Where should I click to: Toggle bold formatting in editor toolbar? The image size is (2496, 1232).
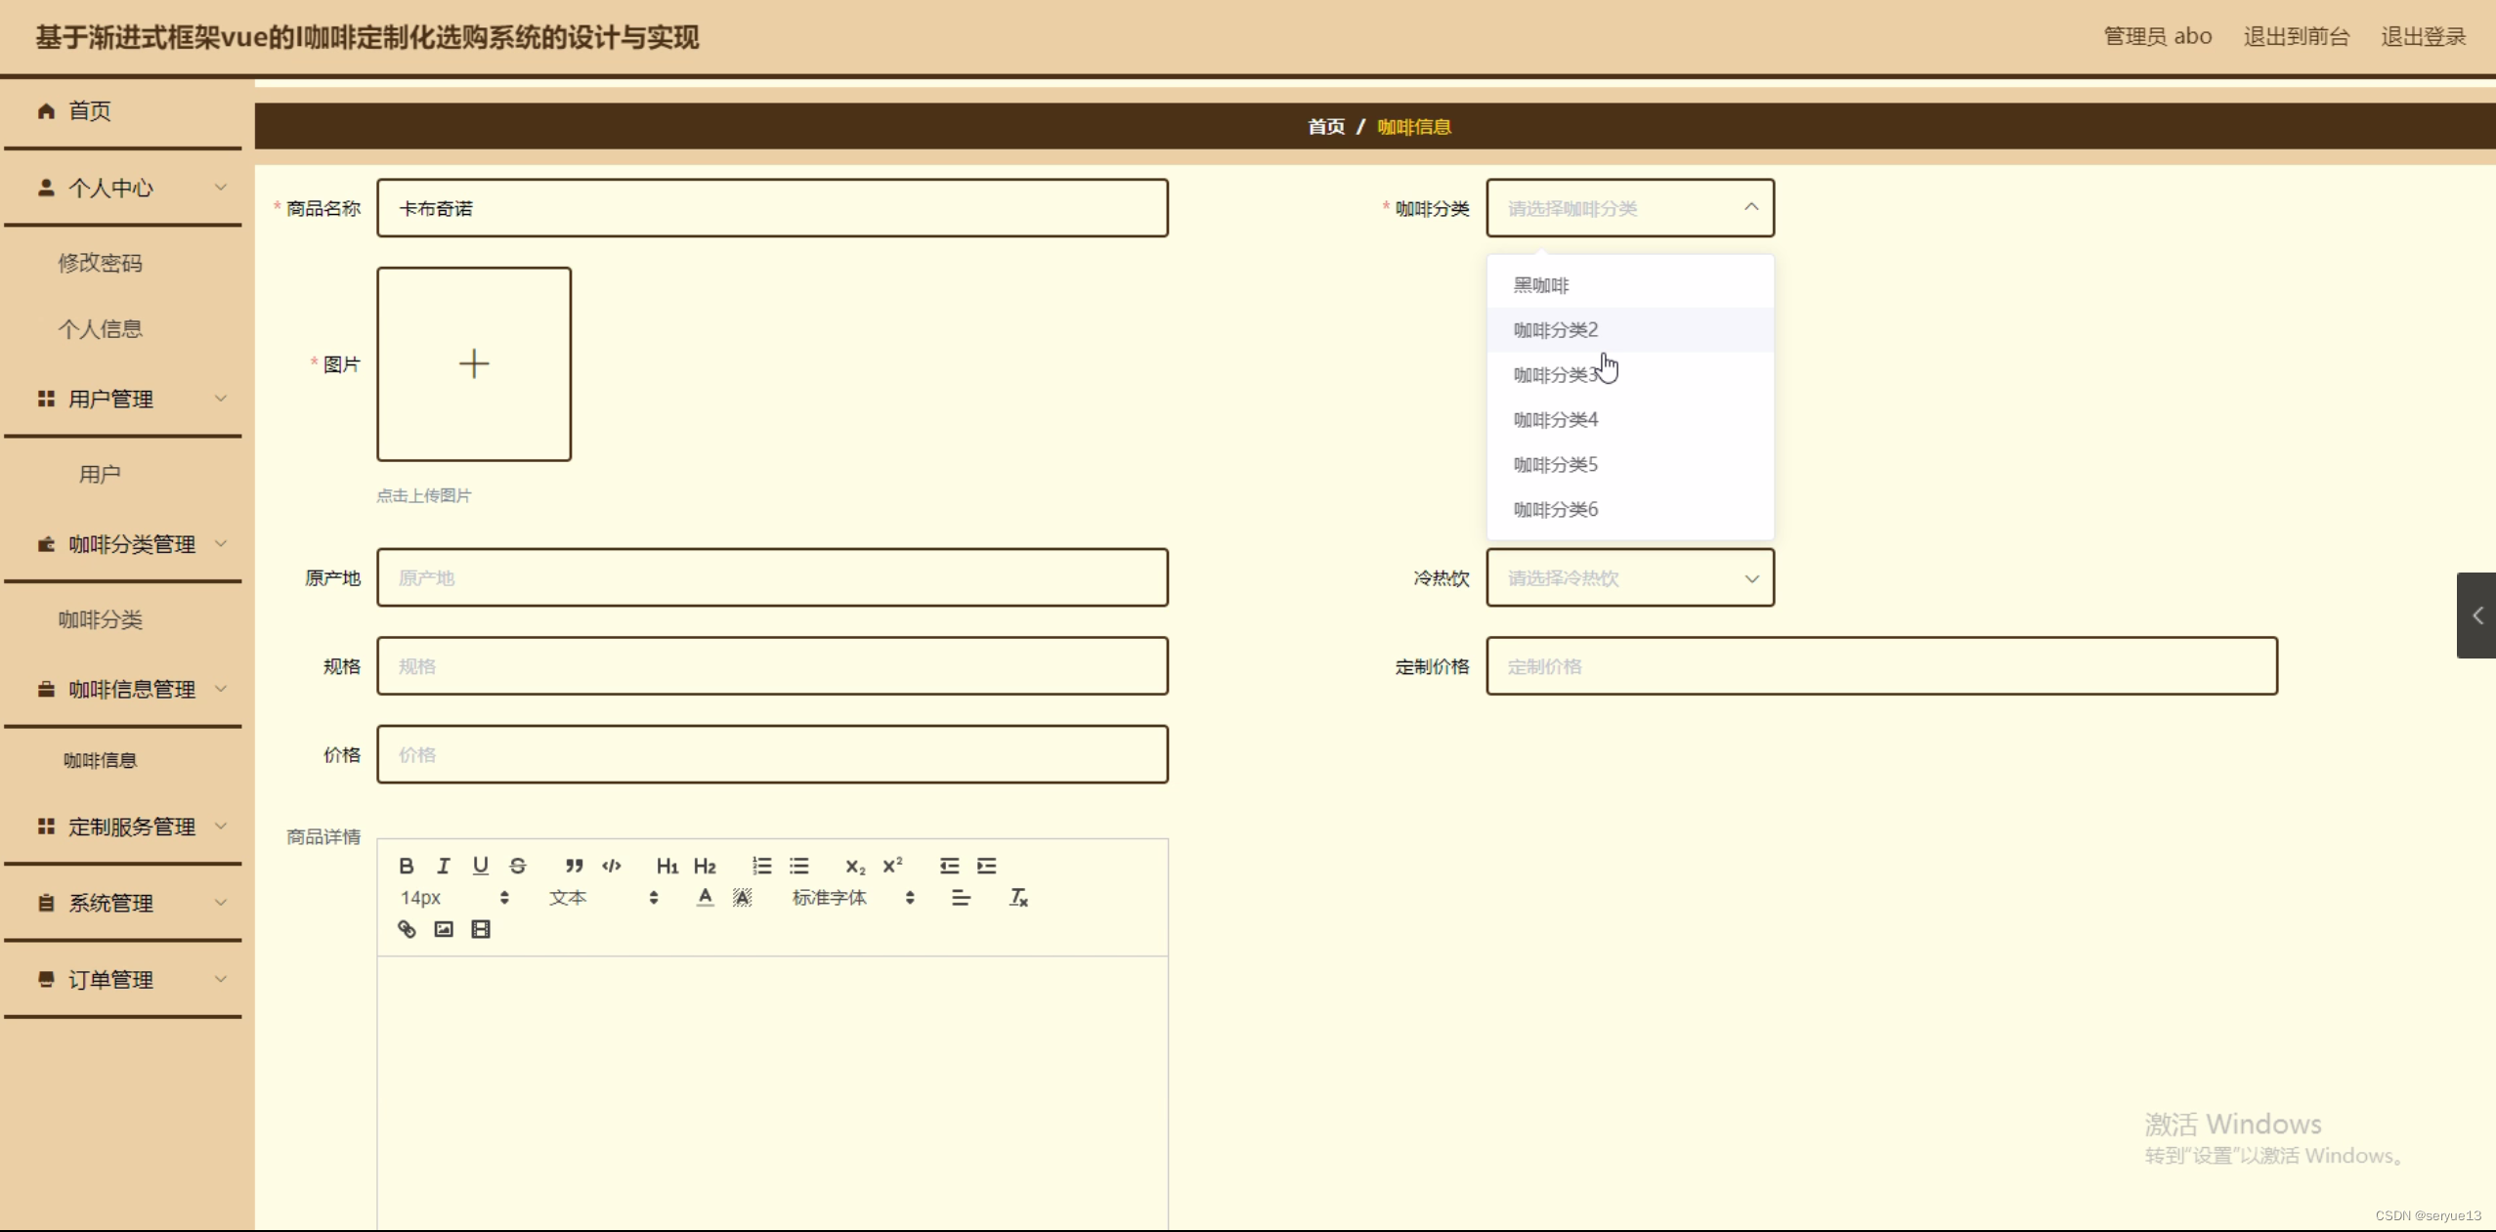point(407,866)
